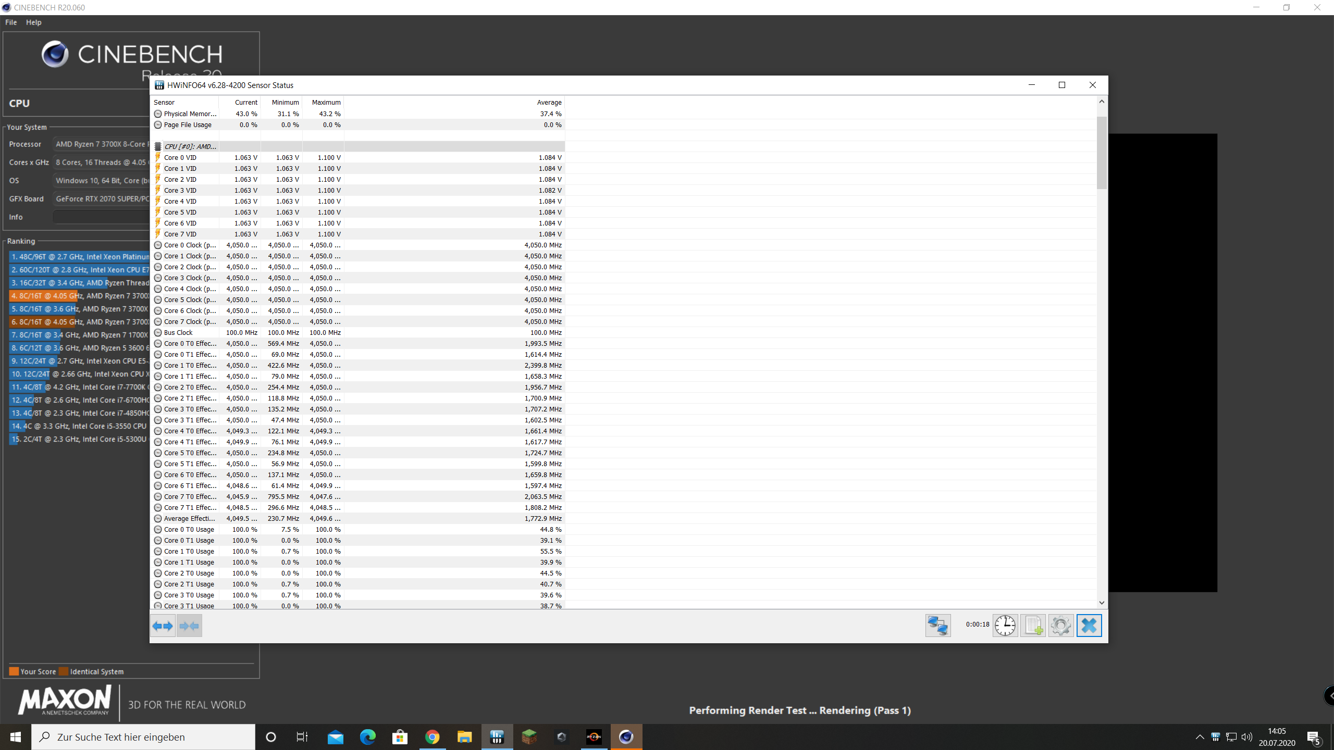Open Microsoft Edge from the taskbar
Screen dimensions: 1334x750
click(x=368, y=737)
